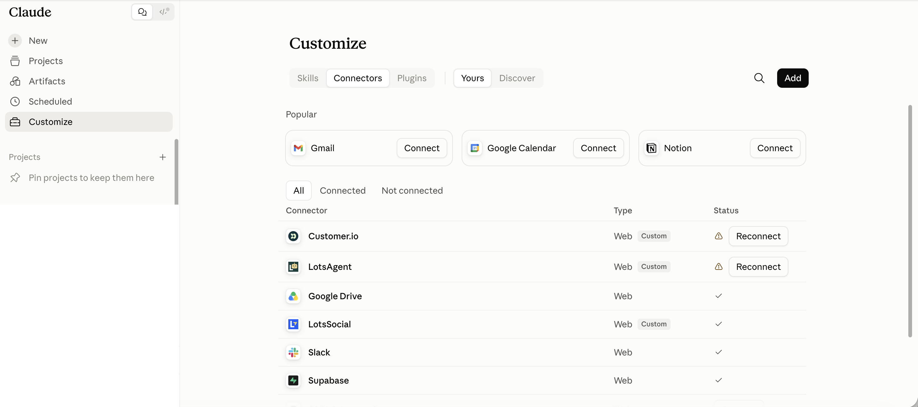Open Artifacts from the sidebar
The height and width of the screenshot is (407, 918).
pos(47,81)
